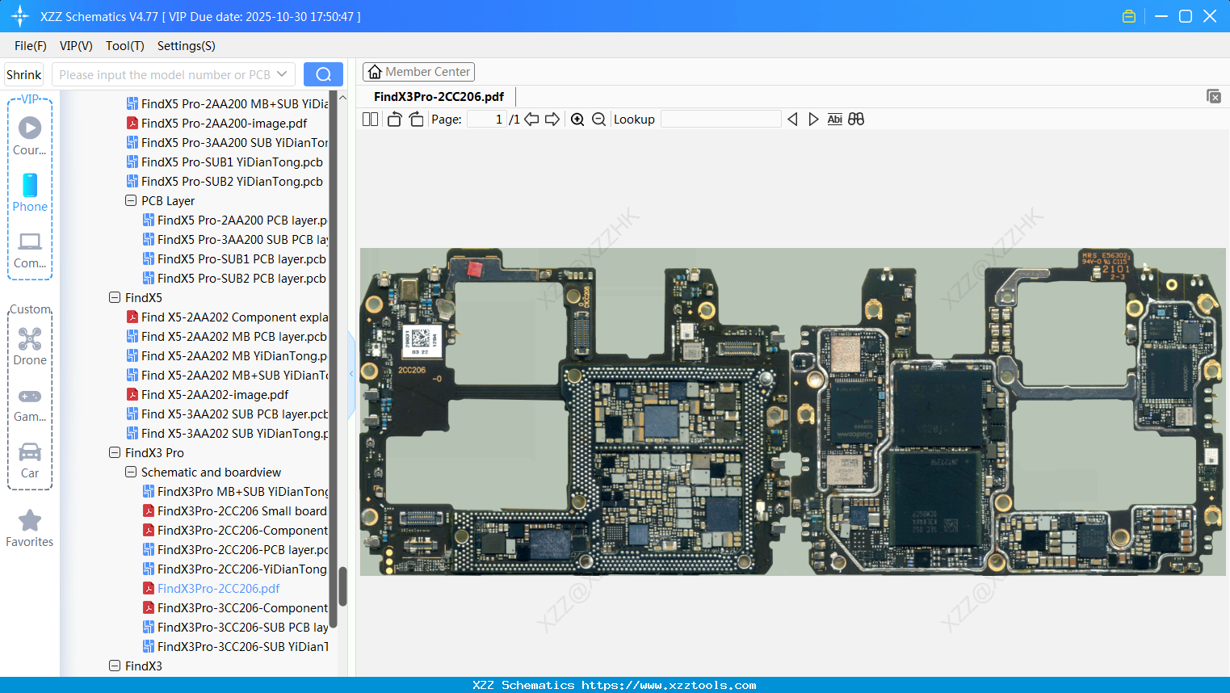Click the zoom in magnifier icon
This screenshot has width=1230, height=693.
(x=577, y=120)
